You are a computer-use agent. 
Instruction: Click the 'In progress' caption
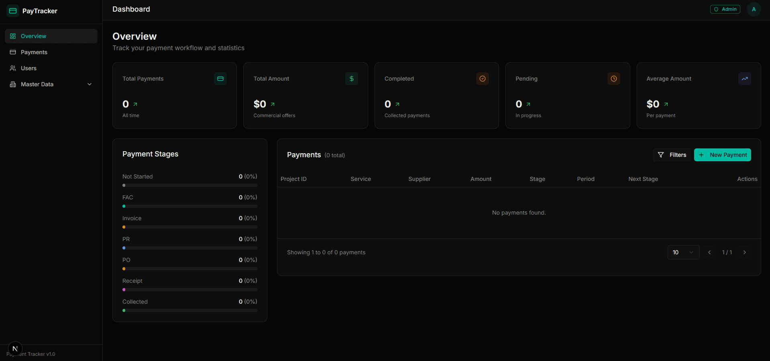(528, 116)
